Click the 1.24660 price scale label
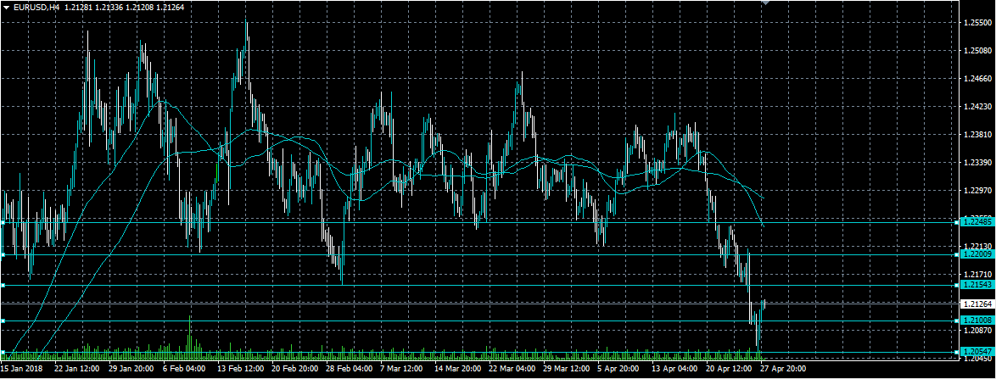 click(x=977, y=79)
